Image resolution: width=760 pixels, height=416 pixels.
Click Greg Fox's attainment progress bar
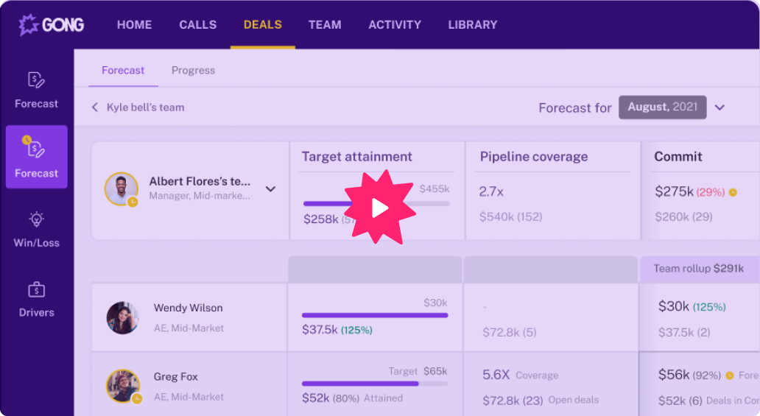375,384
